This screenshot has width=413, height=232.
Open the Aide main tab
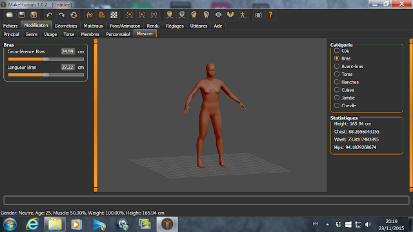click(218, 26)
